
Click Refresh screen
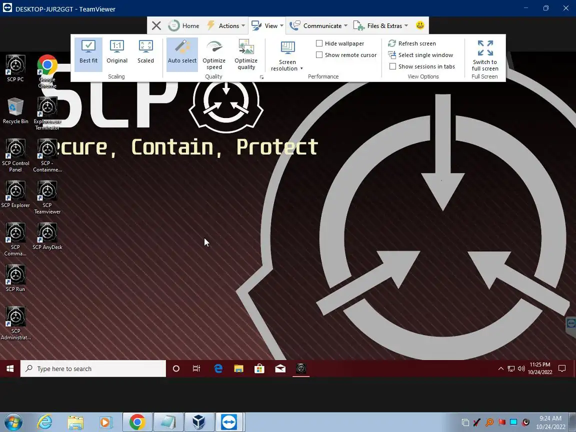click(x=412, y=43)
